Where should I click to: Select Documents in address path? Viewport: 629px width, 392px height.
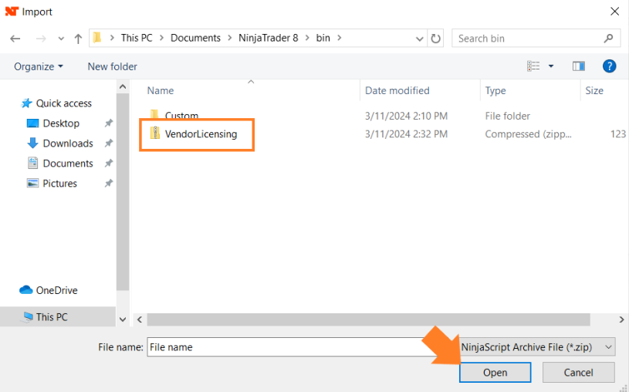195,38
